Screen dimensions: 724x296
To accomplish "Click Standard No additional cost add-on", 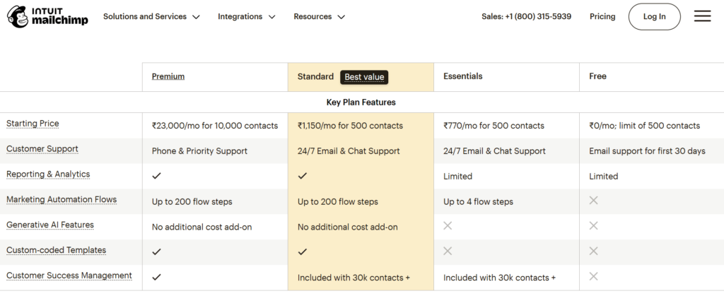I will tap(348, 227).
